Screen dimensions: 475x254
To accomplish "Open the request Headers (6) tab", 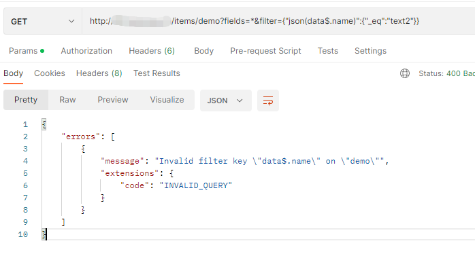I will click(x=152, y=51).
